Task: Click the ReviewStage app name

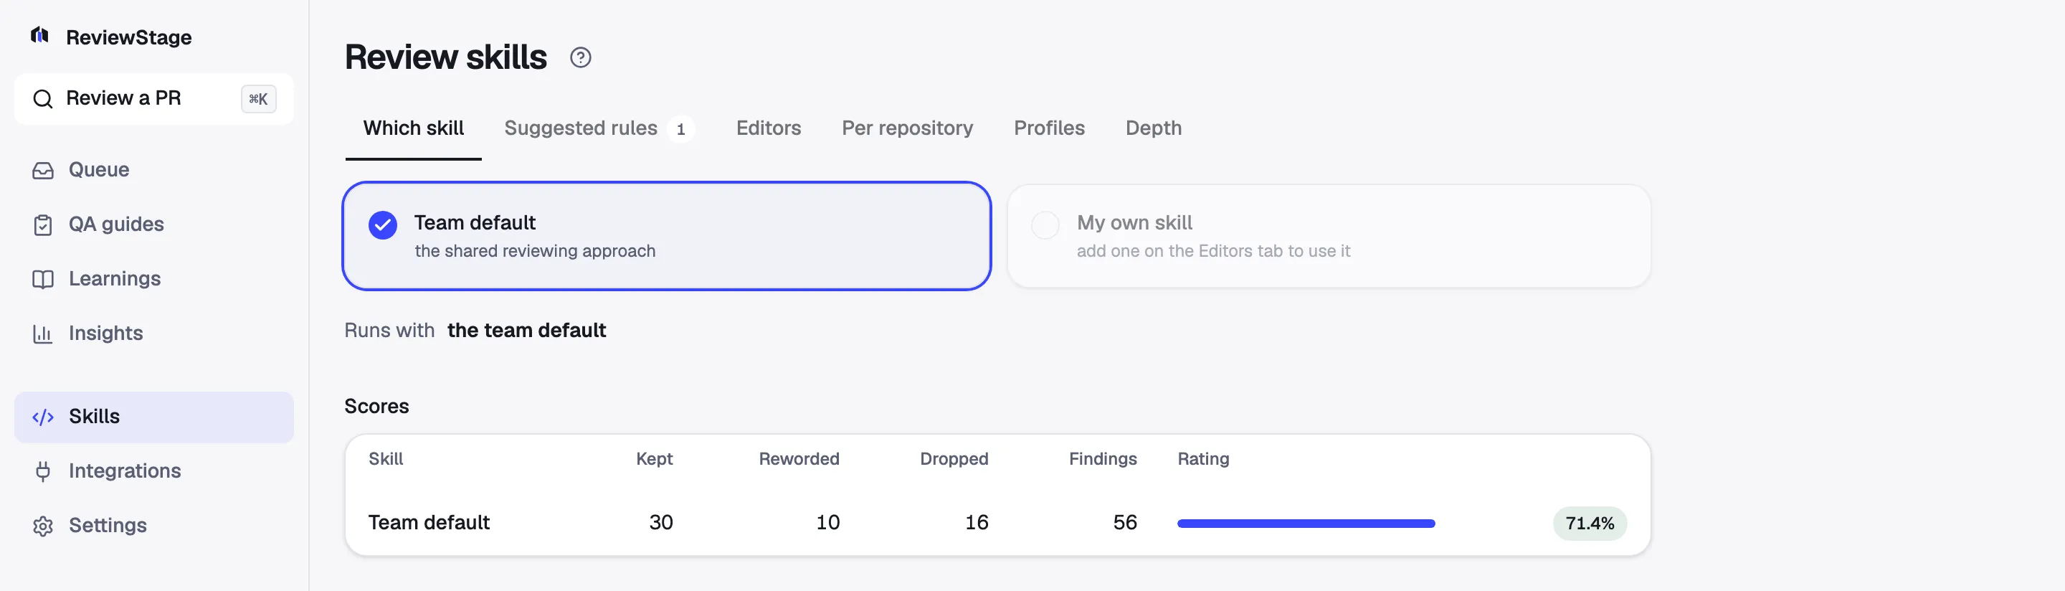Action: (128, 38)
